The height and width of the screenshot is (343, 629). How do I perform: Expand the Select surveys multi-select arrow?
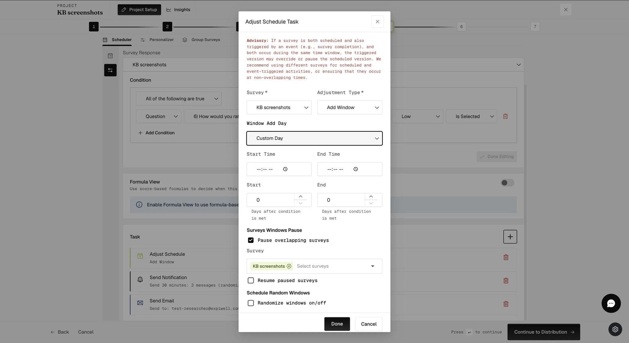tap(372, 266)
